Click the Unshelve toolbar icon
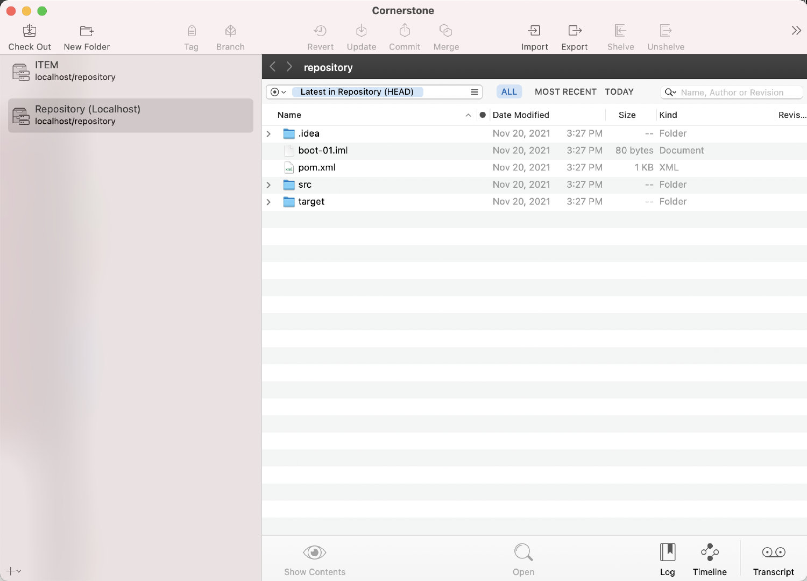The width and height of the screenshot is (807, 581). coord(666,31)
